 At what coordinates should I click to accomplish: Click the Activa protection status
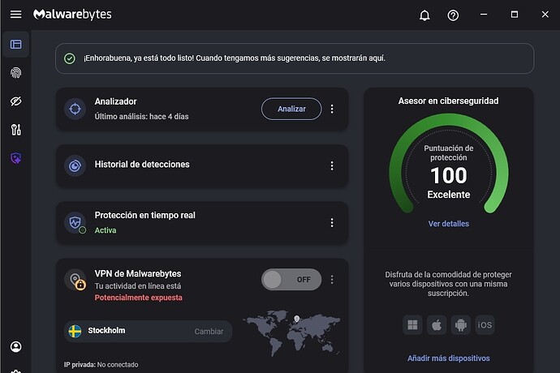106,230
